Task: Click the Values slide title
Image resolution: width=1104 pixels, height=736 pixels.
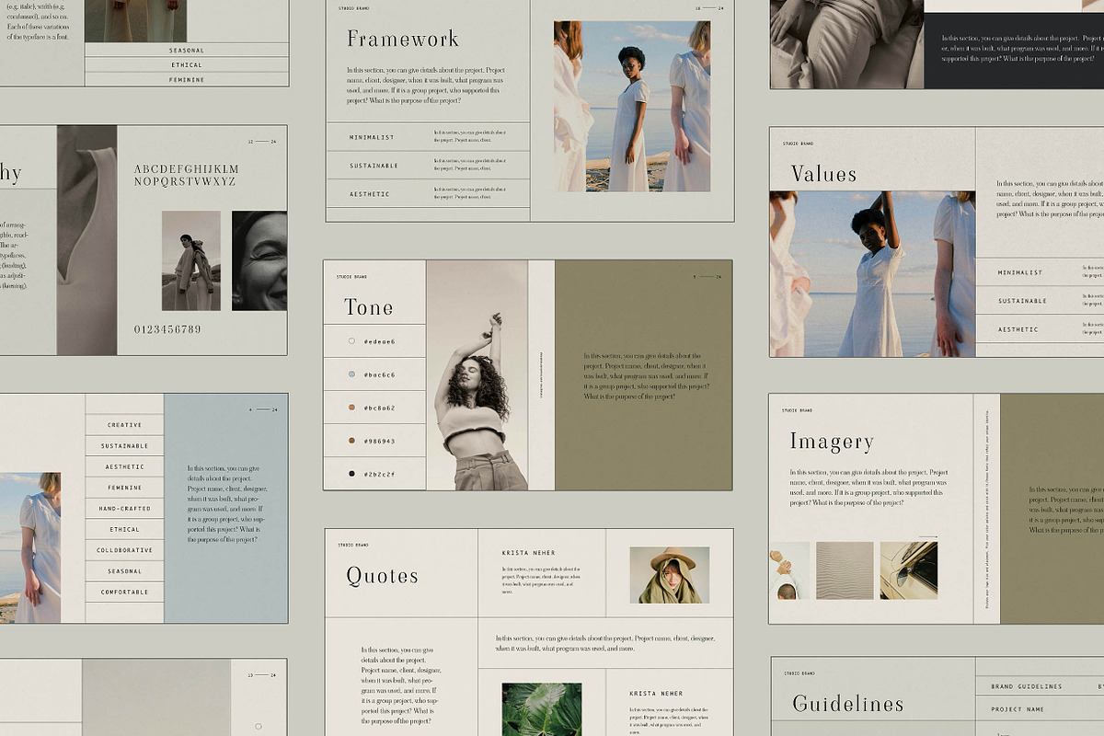Action: pos(823,175)
